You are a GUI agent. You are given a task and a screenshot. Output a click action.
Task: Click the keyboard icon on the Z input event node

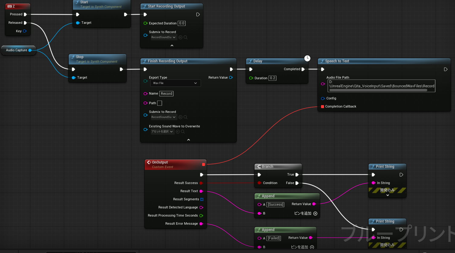coord(10,6)
